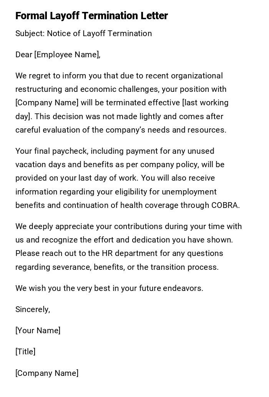Click the [Your Name] signature placeholder
Screen dimensions: 269x397
point(38,331)
